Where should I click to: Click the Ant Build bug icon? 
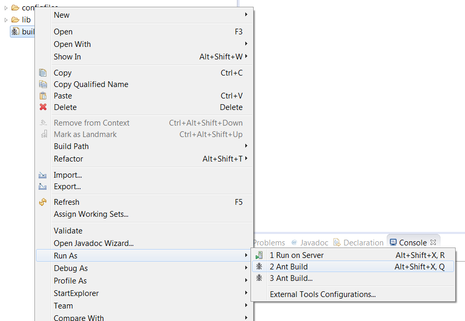pyautogui.click(x=259, y=267)
